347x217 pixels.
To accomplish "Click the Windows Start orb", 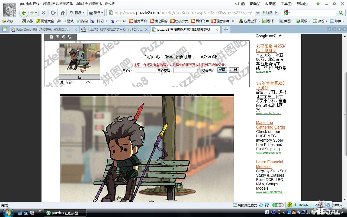I will click(x=7, y=212).
